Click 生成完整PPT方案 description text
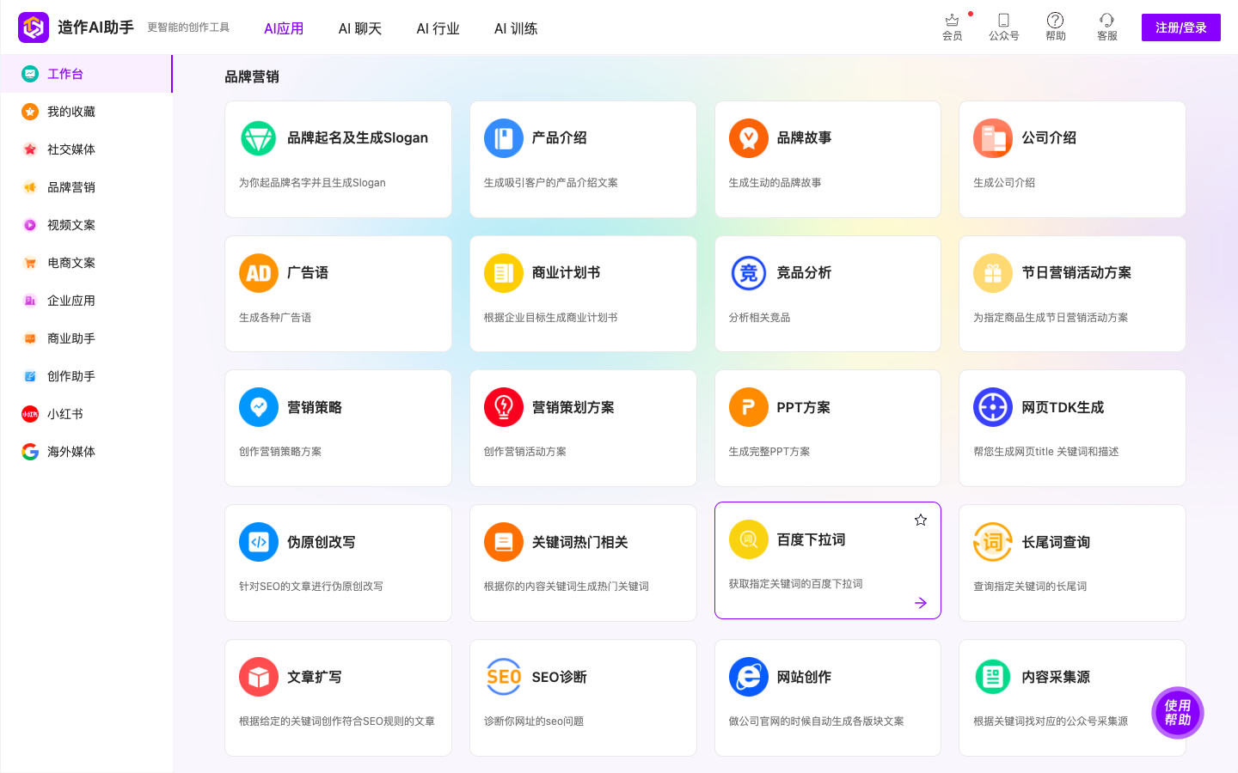This screenshot has height=773, width=1238. [x=769, y=452]
